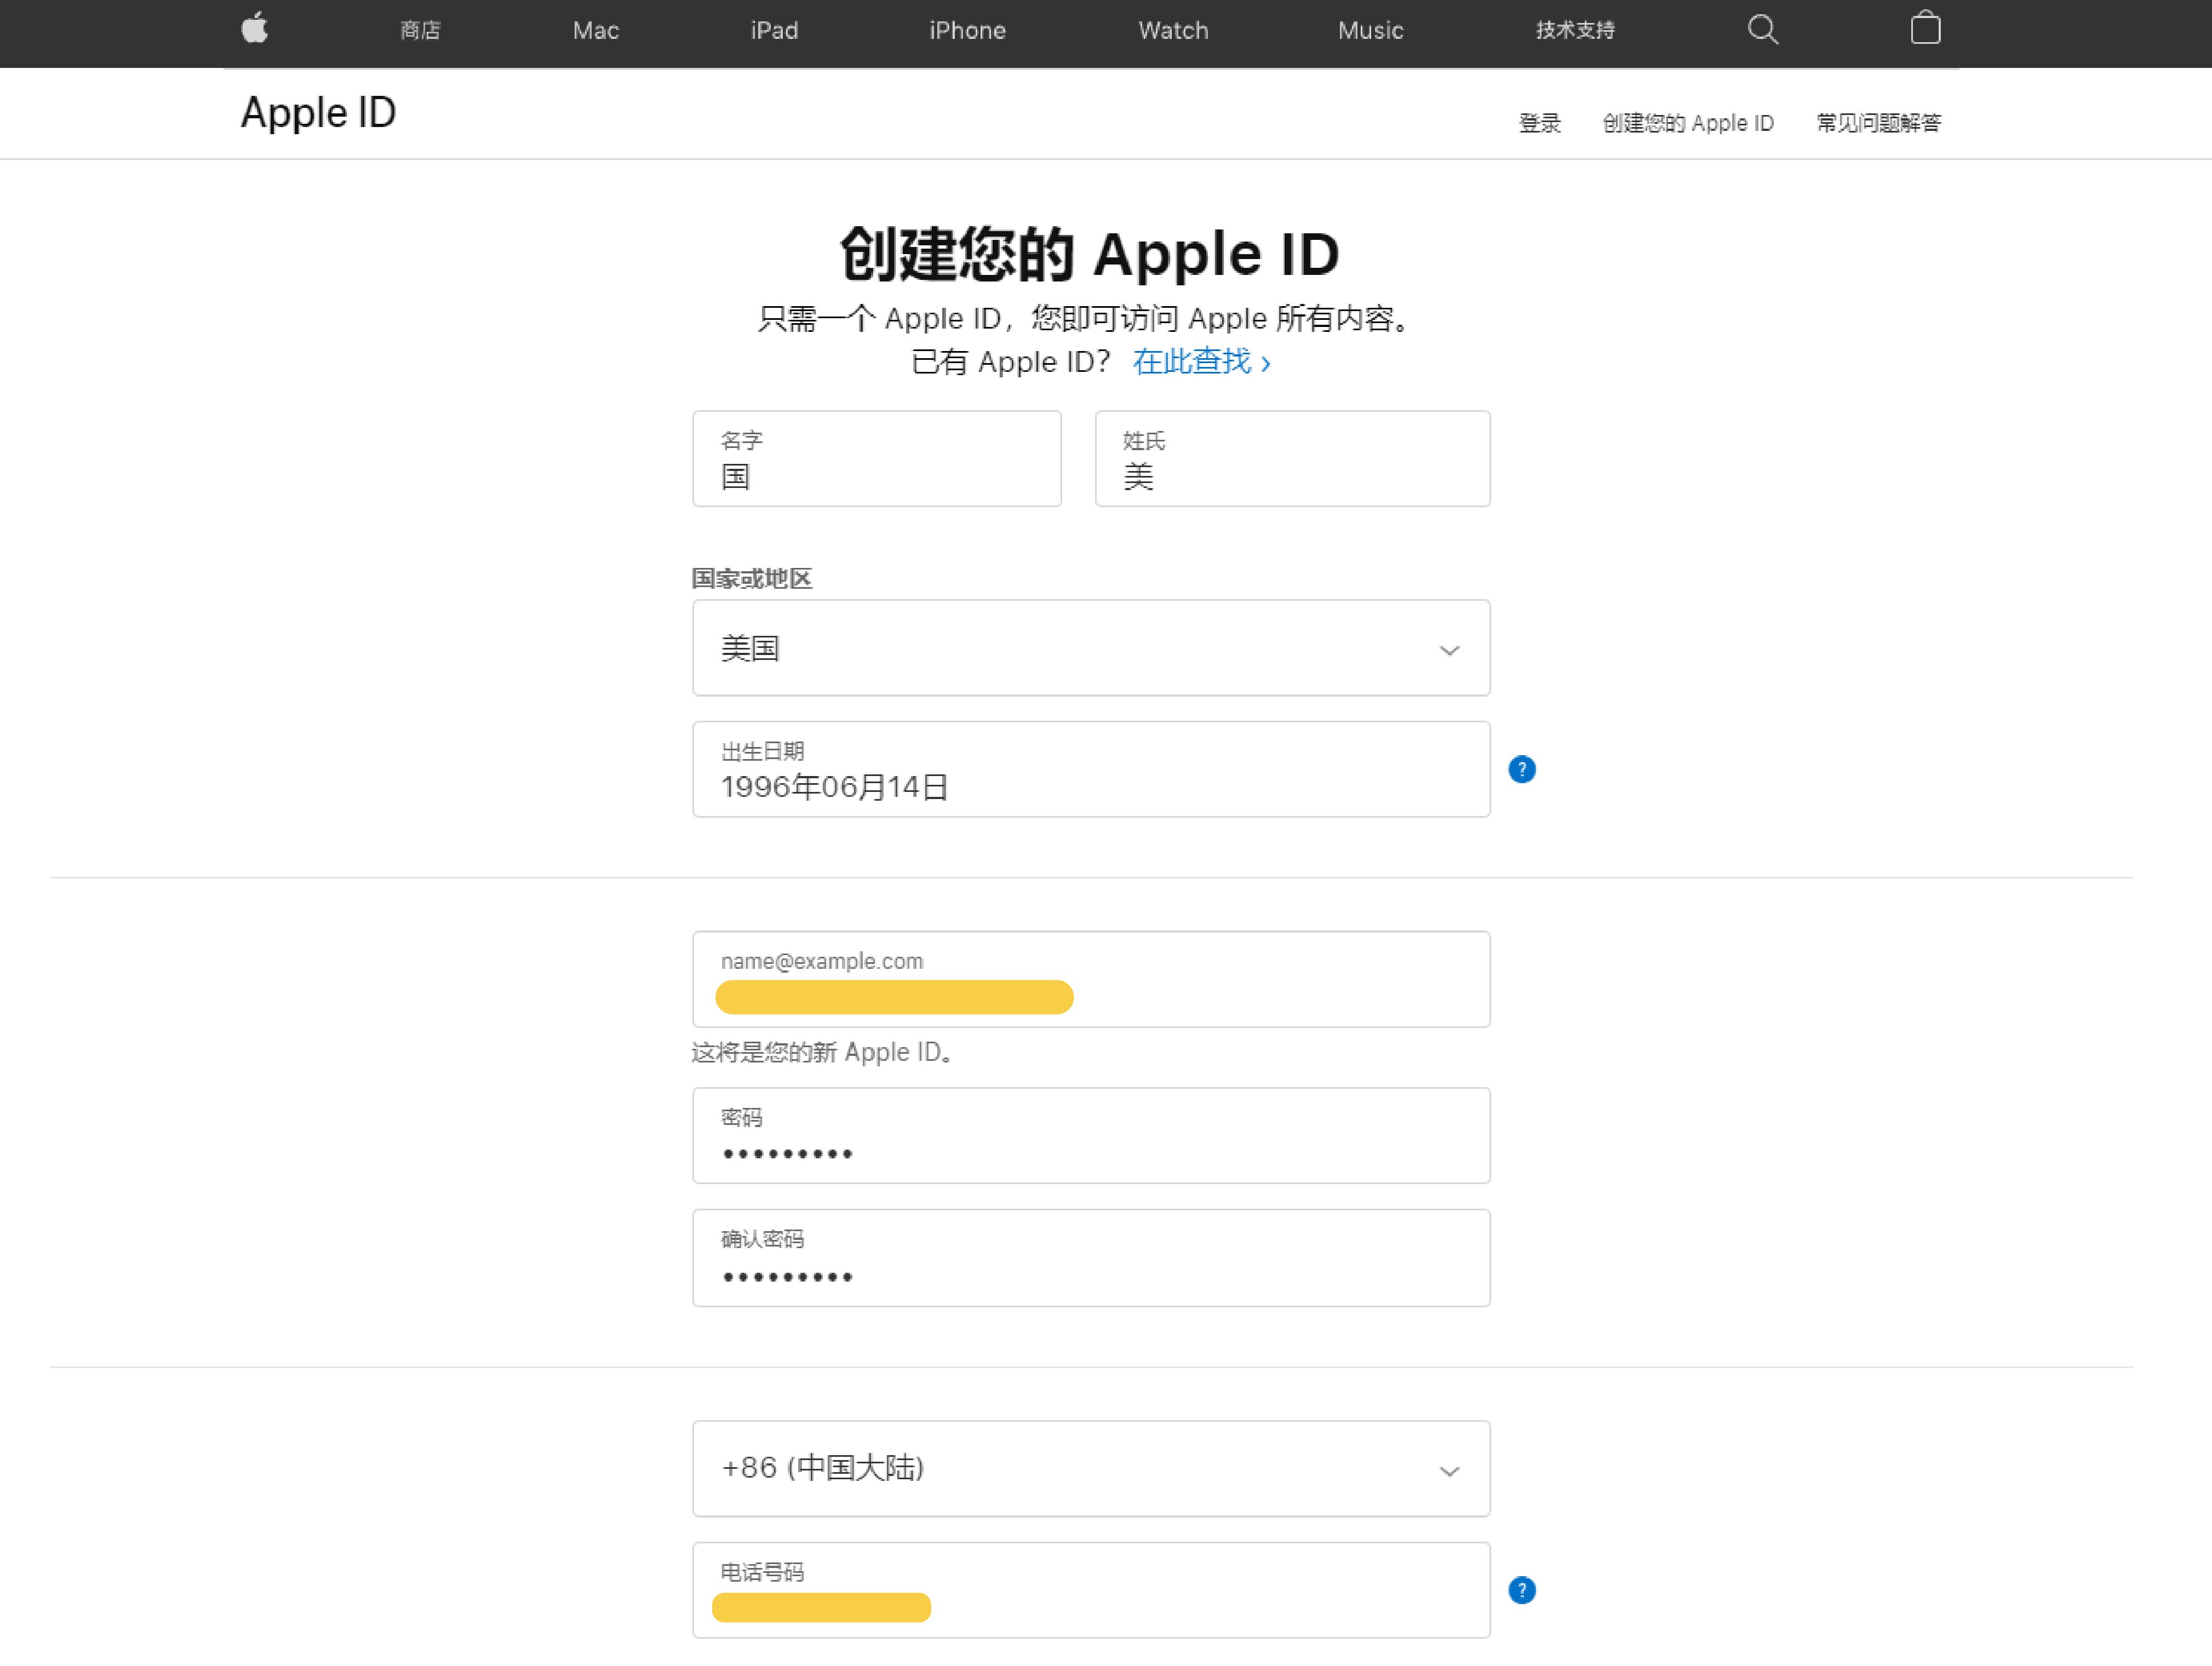
Task: Click the chevron arrow in country dropdown
Action: coord(1449,651)
